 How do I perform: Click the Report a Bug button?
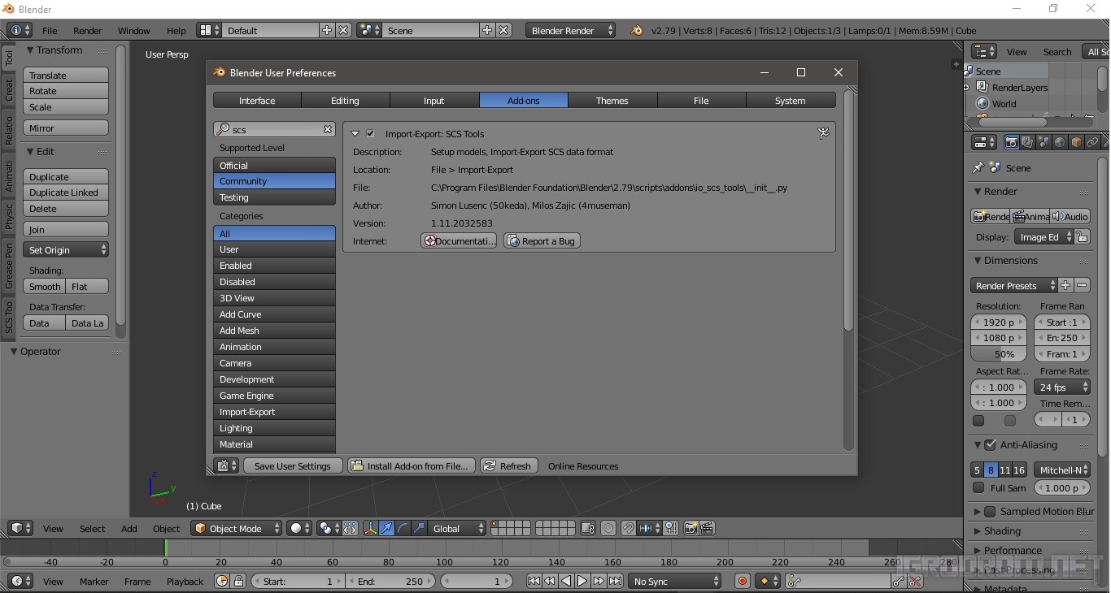(x=542, y=240)
